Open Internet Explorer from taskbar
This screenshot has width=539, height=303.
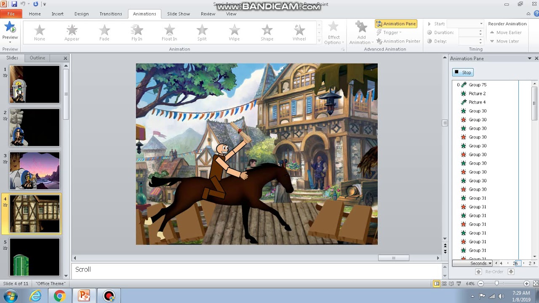[35, 296]
